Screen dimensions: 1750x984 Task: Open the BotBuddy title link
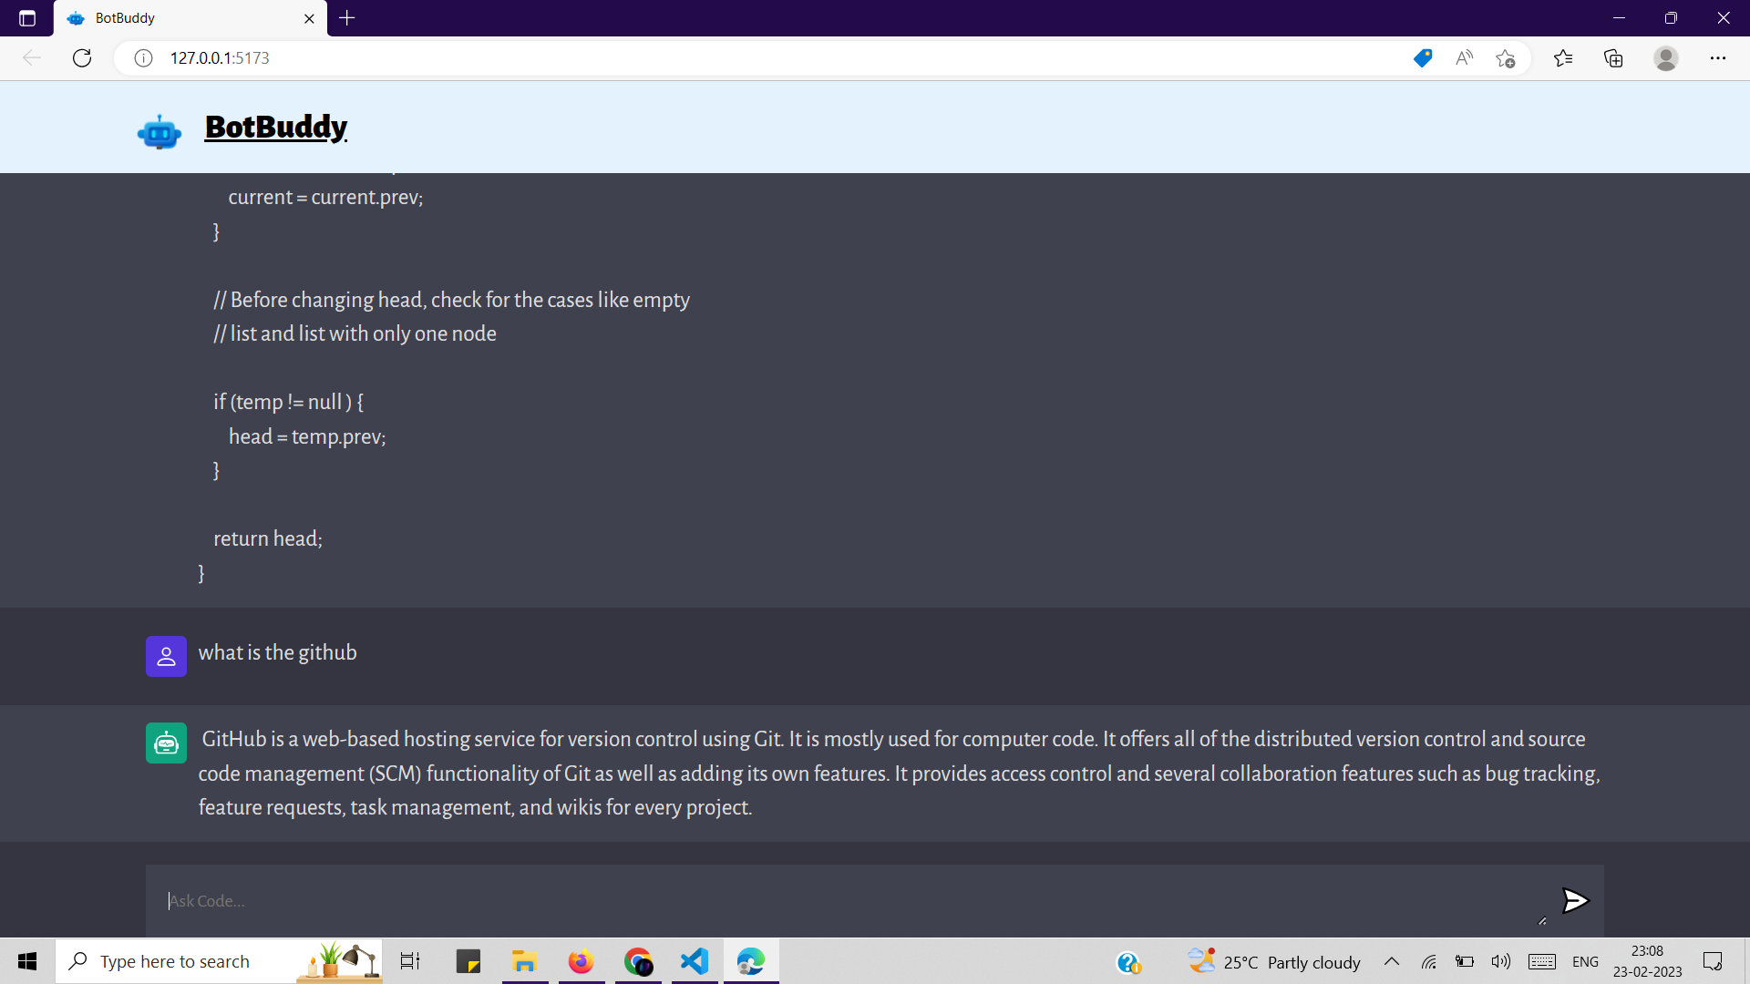(275, 127)
